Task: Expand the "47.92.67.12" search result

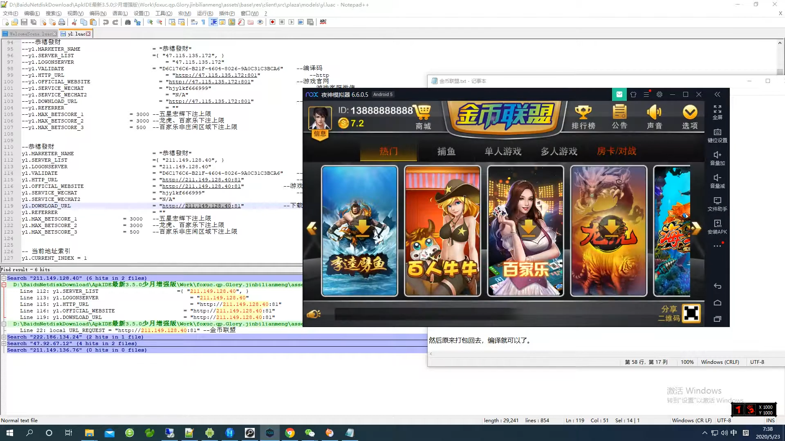Action: (4, 343)
